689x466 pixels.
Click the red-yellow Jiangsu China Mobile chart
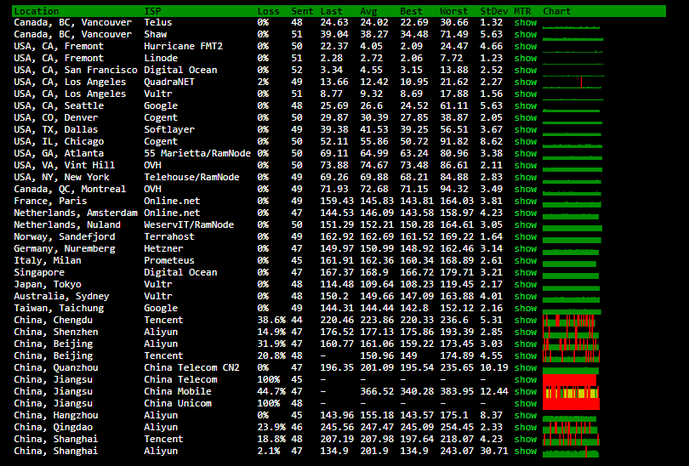tap(572, 392)
